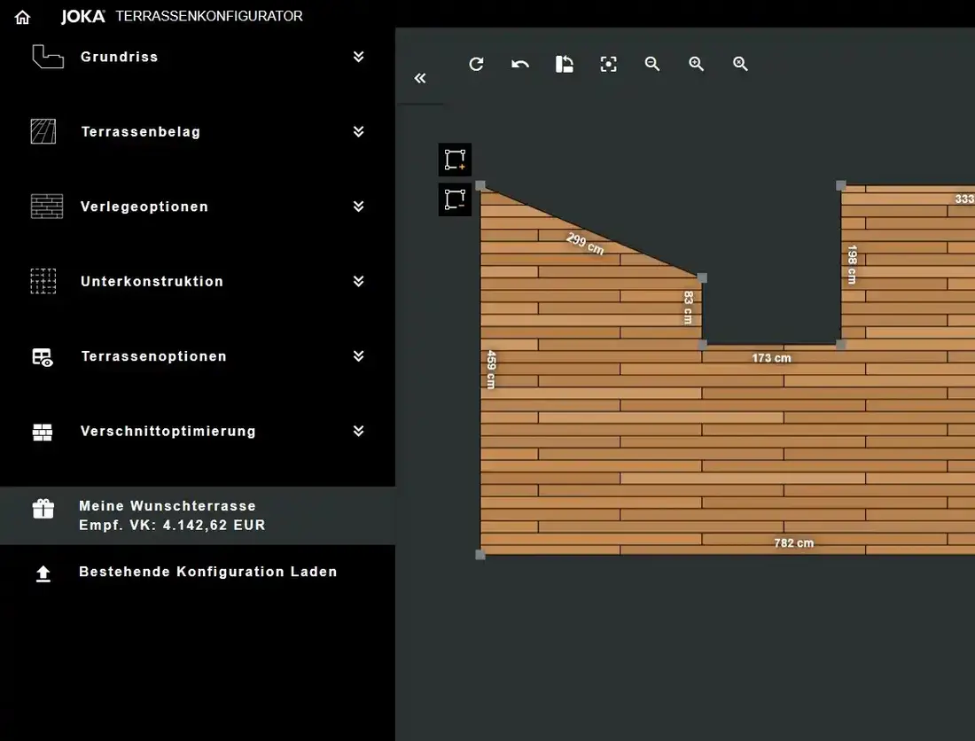The width and height of the screenshot is (975, 741).
Task: Expand the Verlegeoptionen chevron
Action: 358,207
